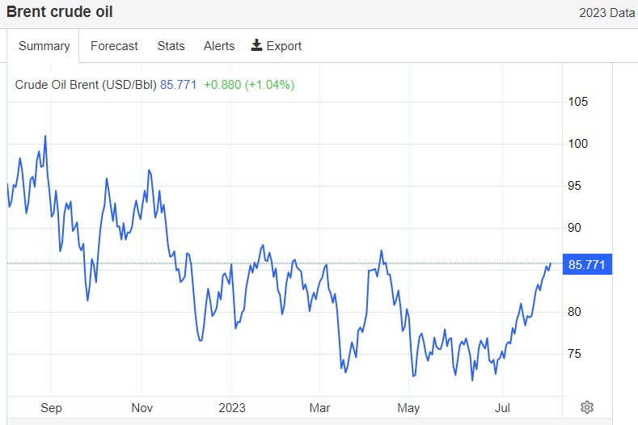Image resolution: width=638 pixels, height=425 pixels.
Task: Open the Stats tab
Action: point(171,46)
